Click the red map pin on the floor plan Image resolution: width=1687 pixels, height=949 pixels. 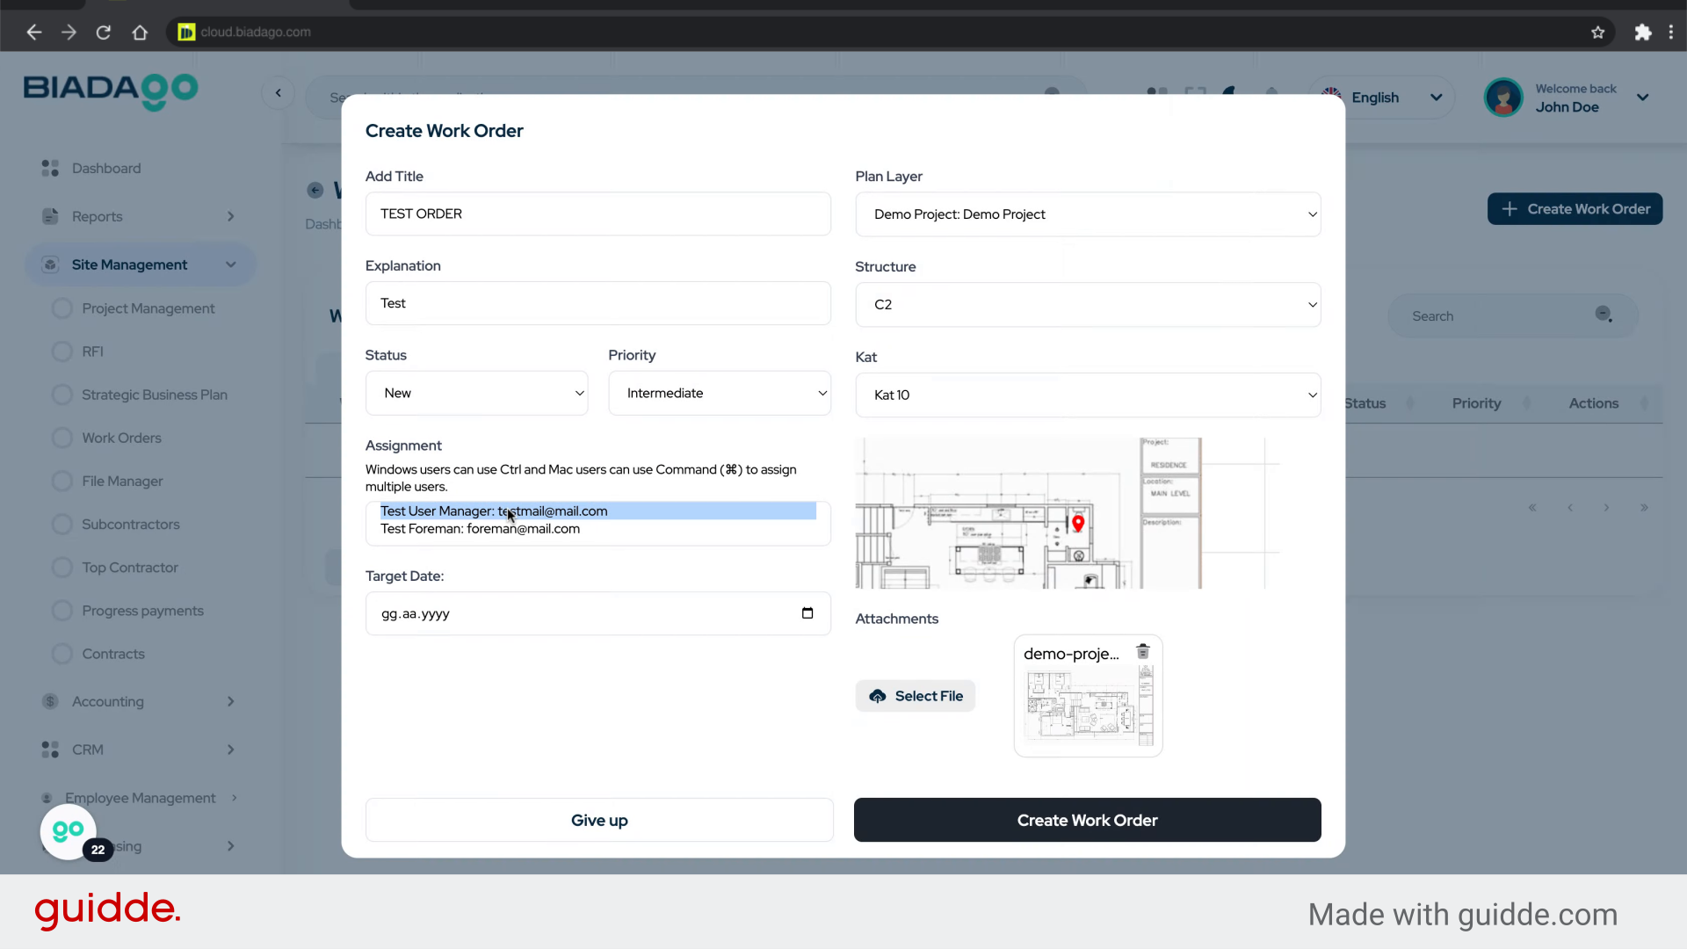(1078, 523)
